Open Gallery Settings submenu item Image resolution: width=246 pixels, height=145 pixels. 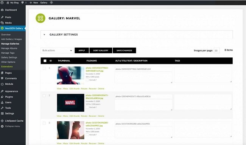point(9,57)
